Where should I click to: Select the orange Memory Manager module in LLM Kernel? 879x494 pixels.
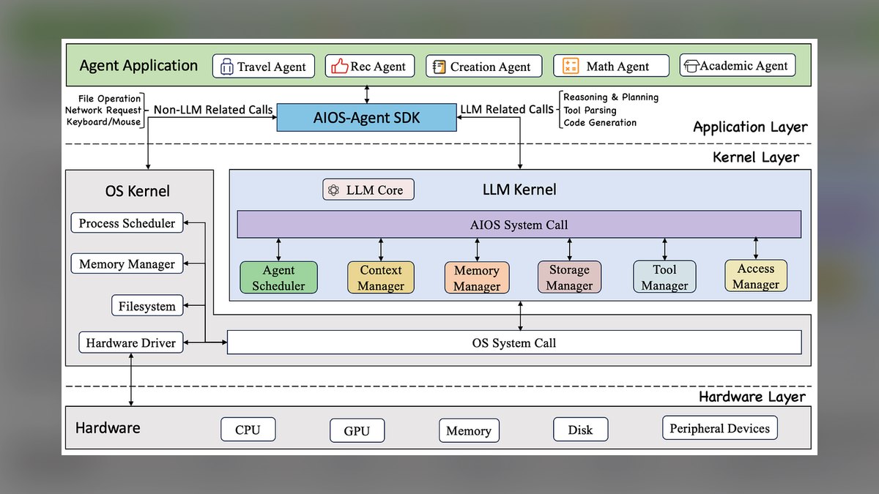coord(477,278)
